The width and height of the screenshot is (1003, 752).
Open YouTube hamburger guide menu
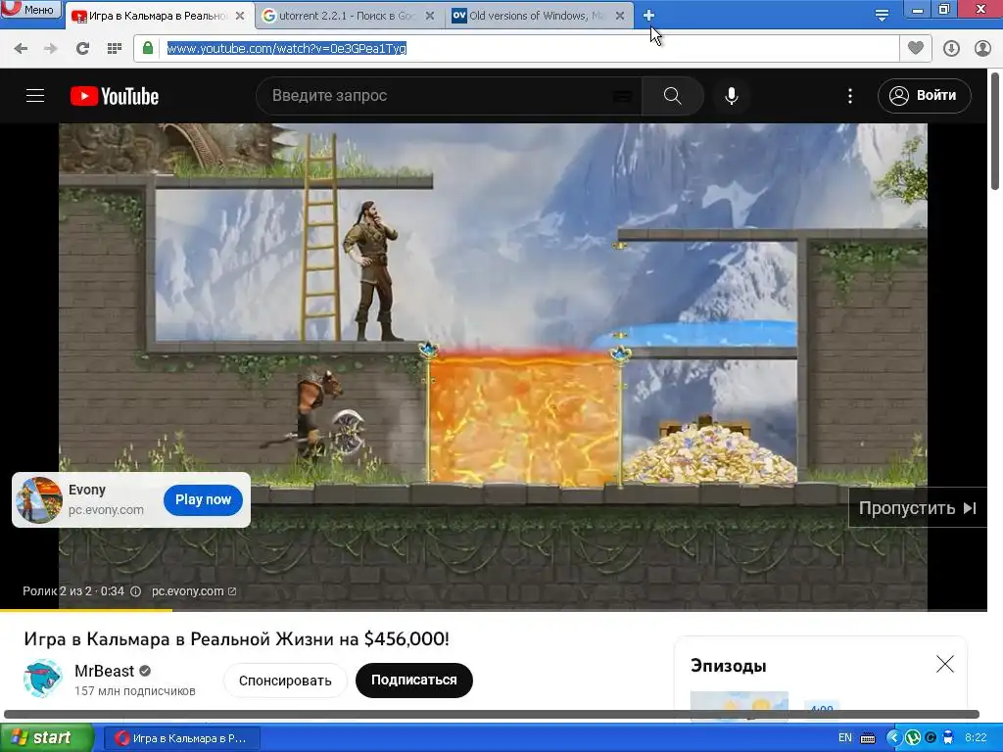pos(35,96)
